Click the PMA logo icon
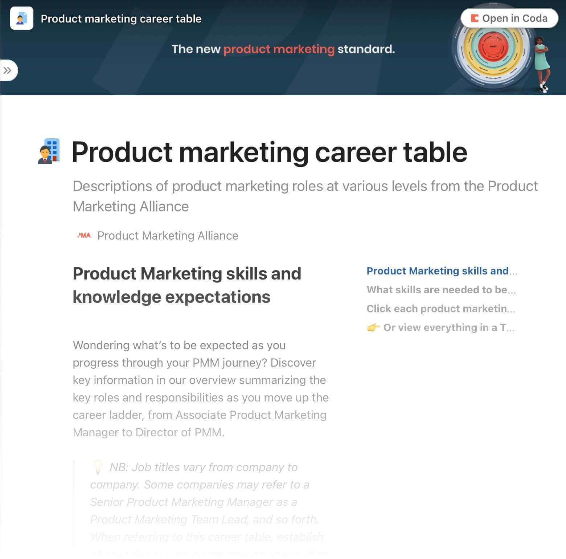This screenshot has width=566, height=559. pyautogui.click(x=84, y=236)
